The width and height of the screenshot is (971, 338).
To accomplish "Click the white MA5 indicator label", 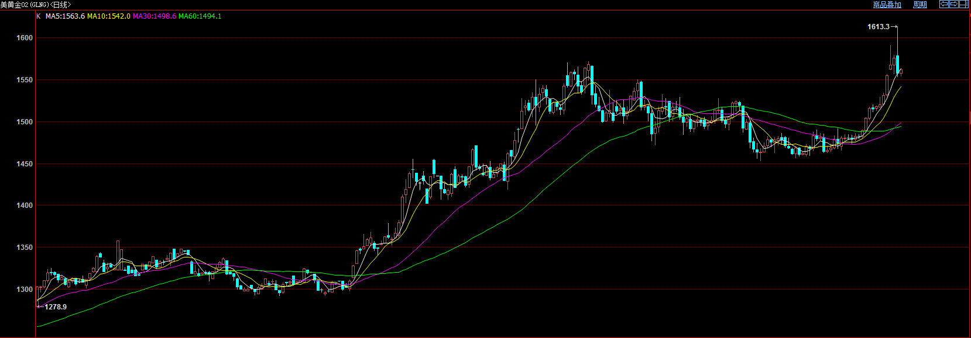I will (65, 16).
